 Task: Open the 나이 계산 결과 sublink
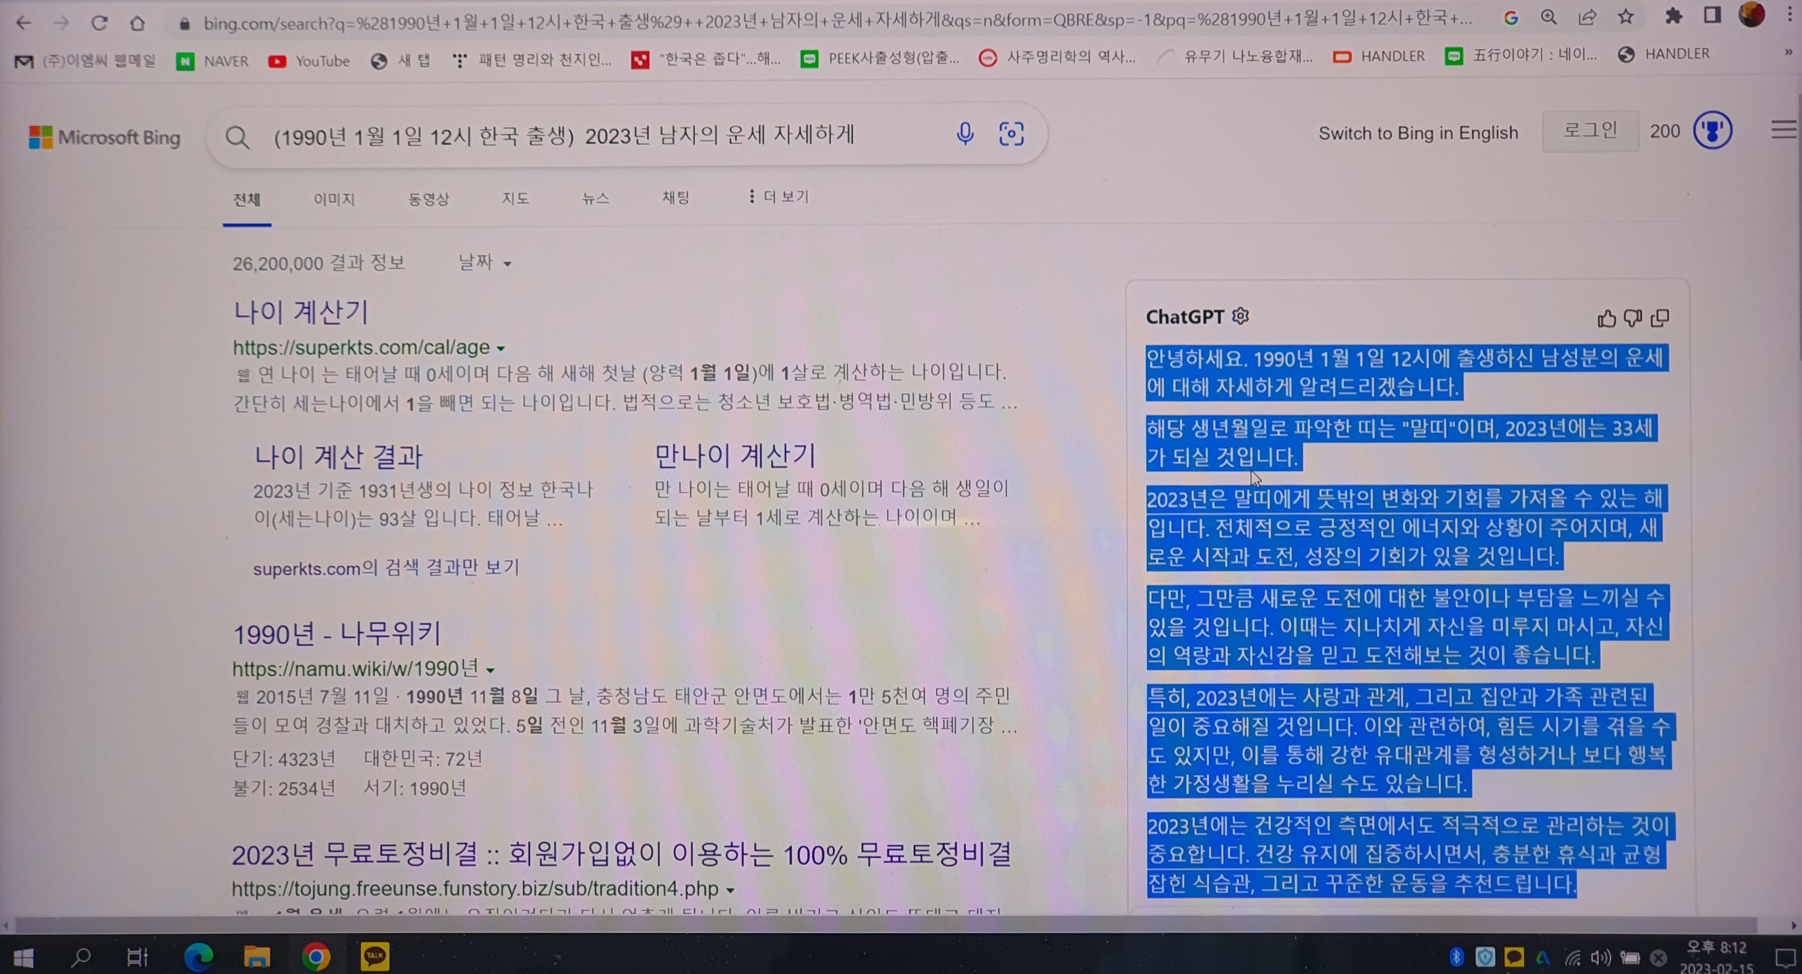click(339, 457)
